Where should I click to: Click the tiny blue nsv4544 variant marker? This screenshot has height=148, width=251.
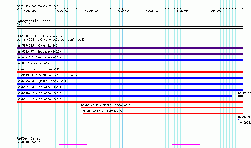[239, 119]
